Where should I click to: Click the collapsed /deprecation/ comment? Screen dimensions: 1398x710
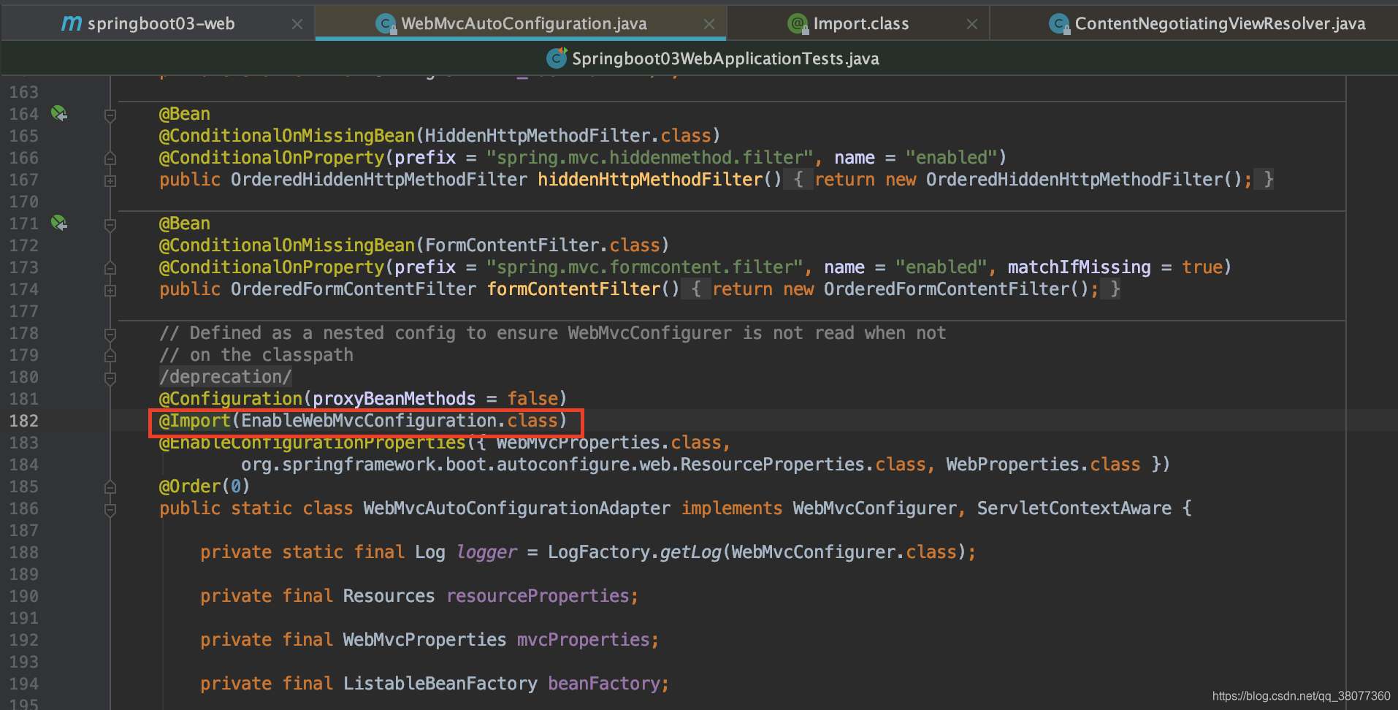pos(226,376)
